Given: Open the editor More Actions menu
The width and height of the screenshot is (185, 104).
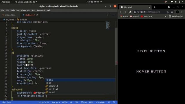Looking at the screenshot, I should [113, 15].
